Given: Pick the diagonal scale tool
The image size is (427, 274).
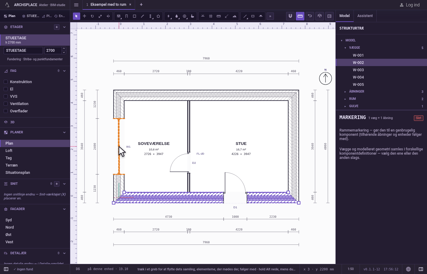Looking at the screenshot, I should tap(100, 16).
